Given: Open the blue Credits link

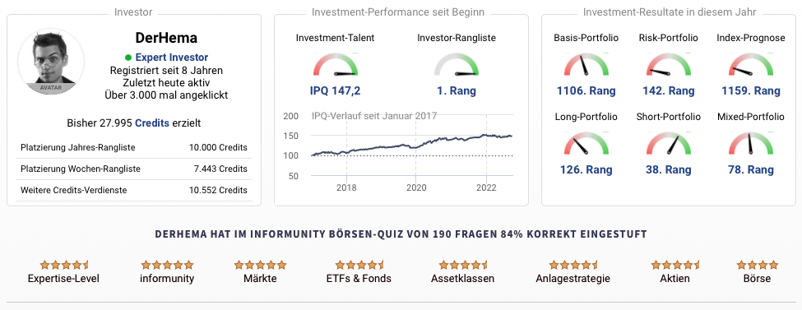Looking at the screenshot, I should pos(152,123).
